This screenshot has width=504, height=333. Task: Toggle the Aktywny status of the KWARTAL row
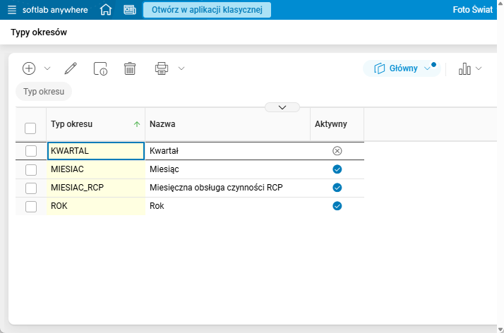tap(337, 151)
